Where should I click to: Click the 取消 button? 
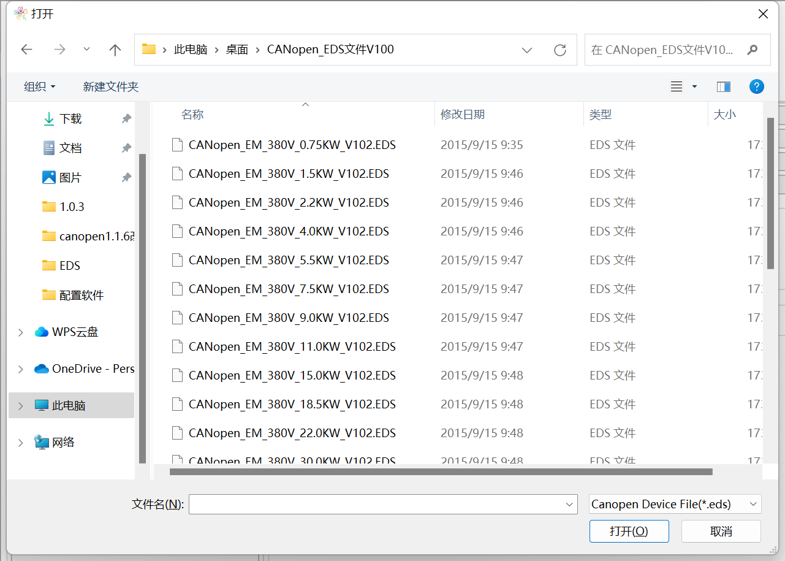(721, 531)
